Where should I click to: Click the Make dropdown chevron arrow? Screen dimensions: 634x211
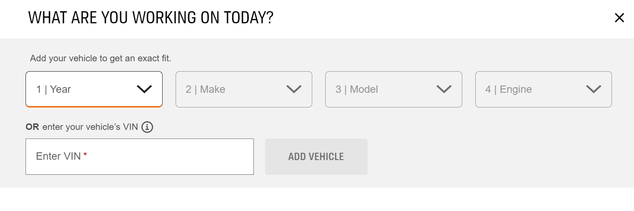pos(294,89)
